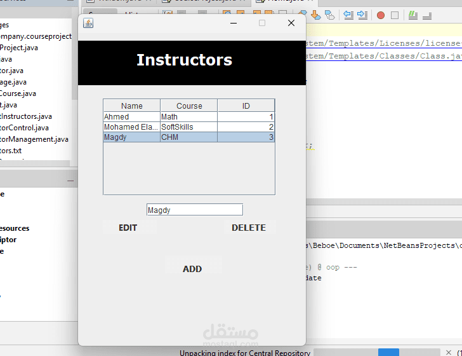Open Project.java in the NetBeans project tree

[x=19, y=48]
